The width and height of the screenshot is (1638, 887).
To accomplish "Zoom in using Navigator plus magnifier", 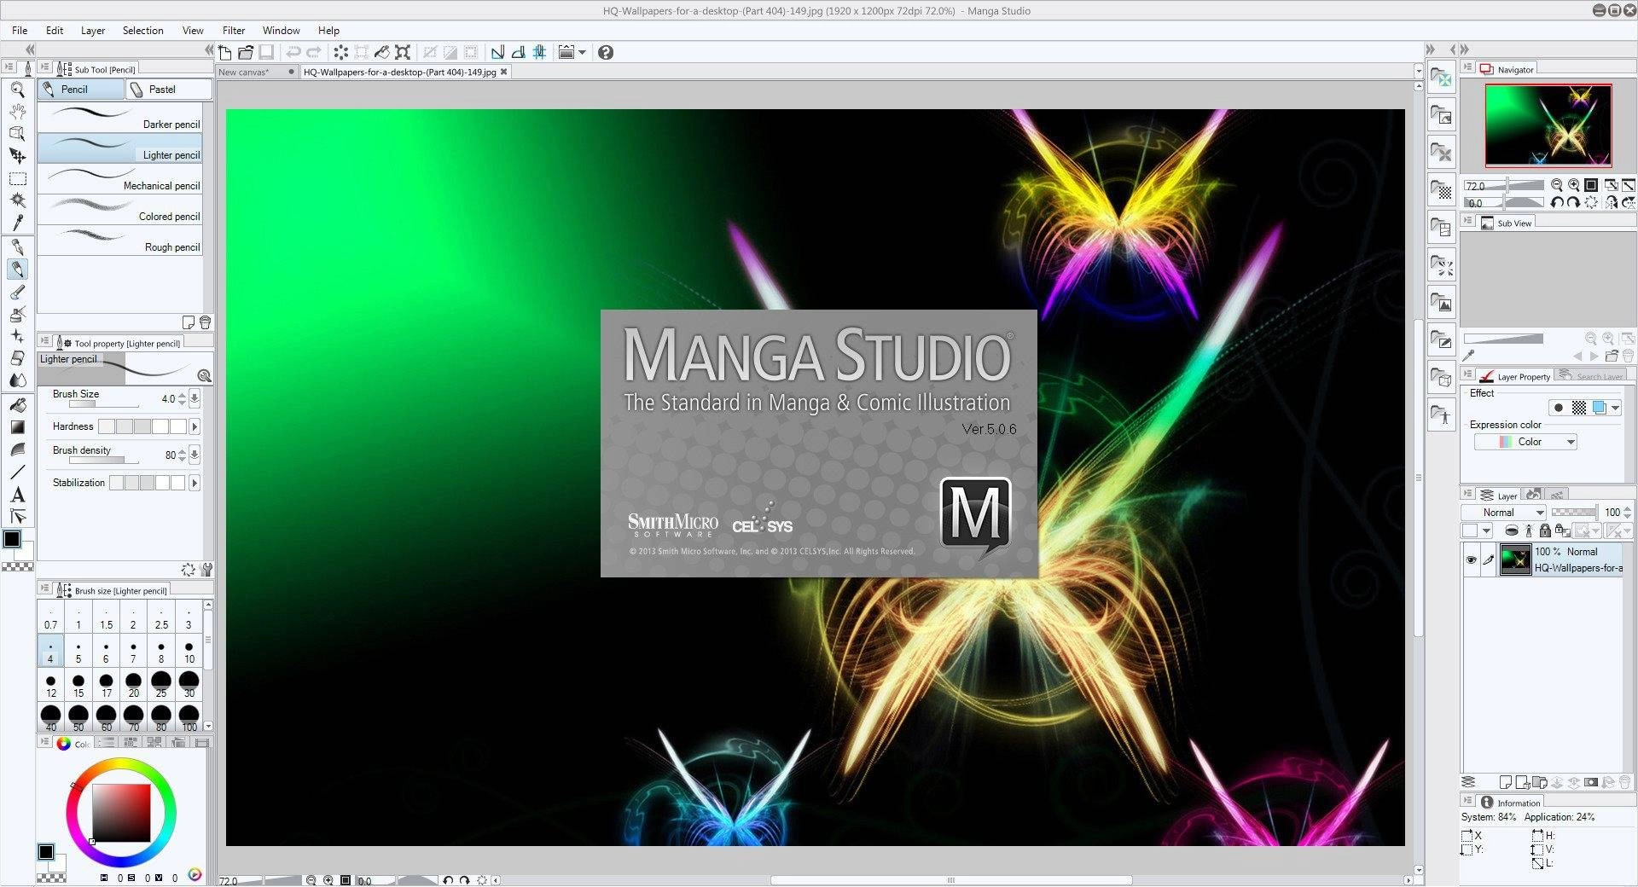I will (x=1574, y=185).
